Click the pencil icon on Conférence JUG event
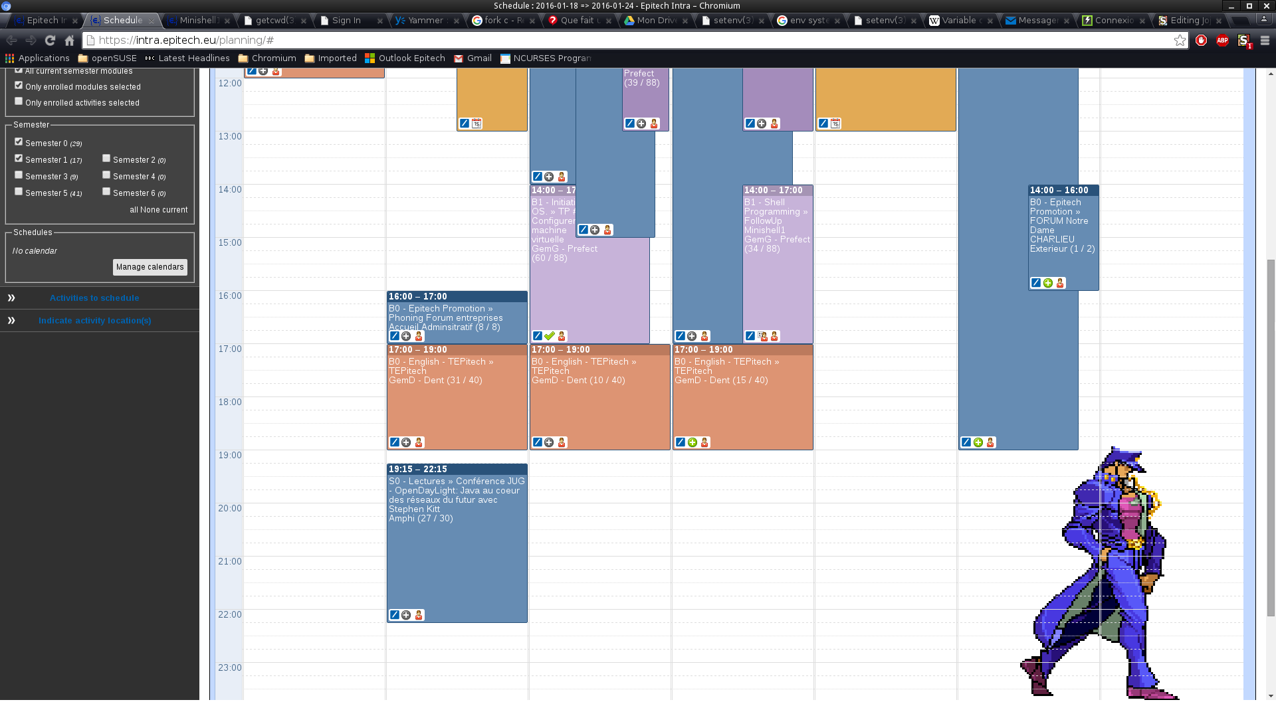This screenshot has height=702, width=1276. 394,615
